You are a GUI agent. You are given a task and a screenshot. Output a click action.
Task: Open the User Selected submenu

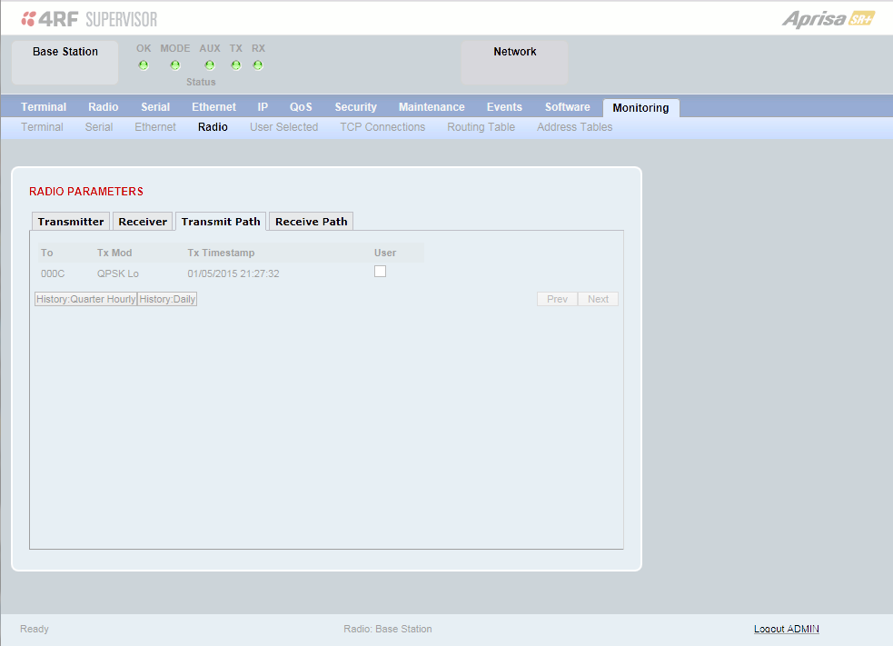pos(284,127)
